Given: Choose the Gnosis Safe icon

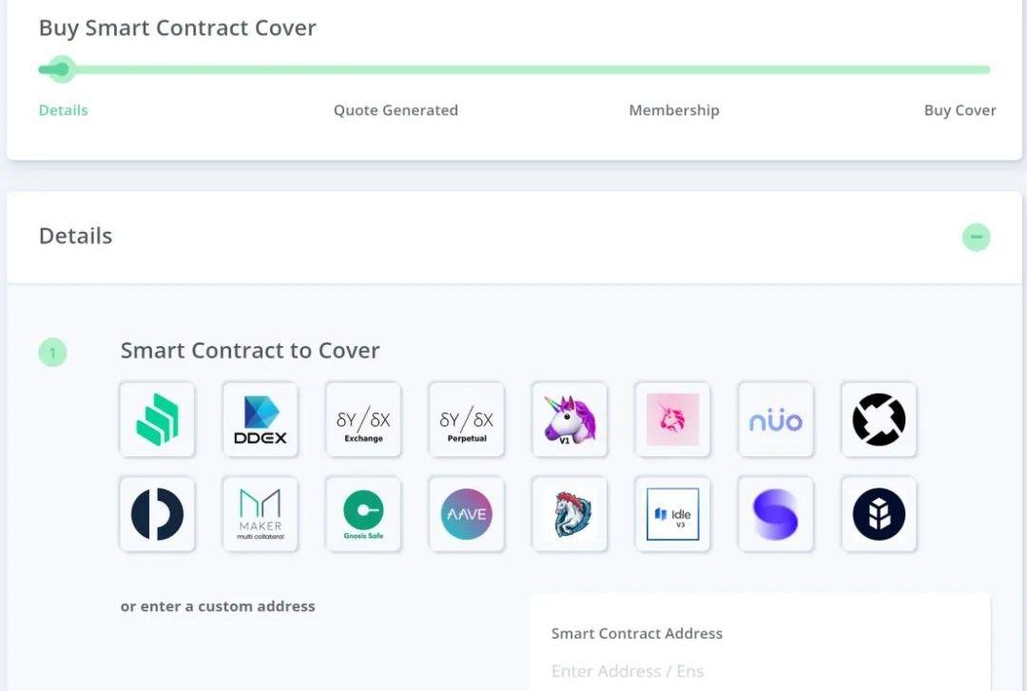Looking at the screenshot, I should [x=363, y=514].
